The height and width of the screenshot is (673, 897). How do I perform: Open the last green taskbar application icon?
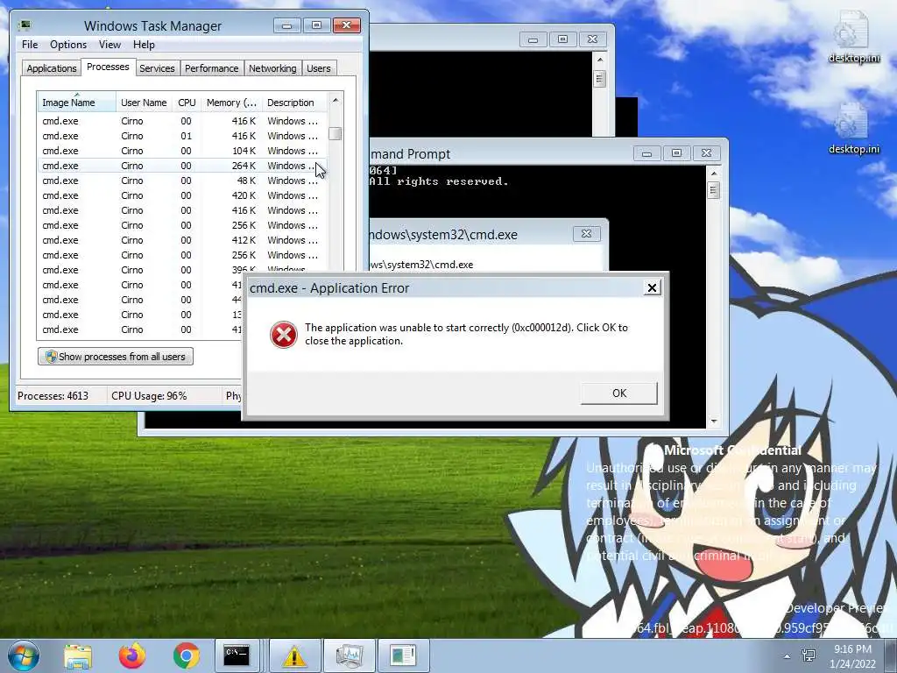tap(403, 655)
